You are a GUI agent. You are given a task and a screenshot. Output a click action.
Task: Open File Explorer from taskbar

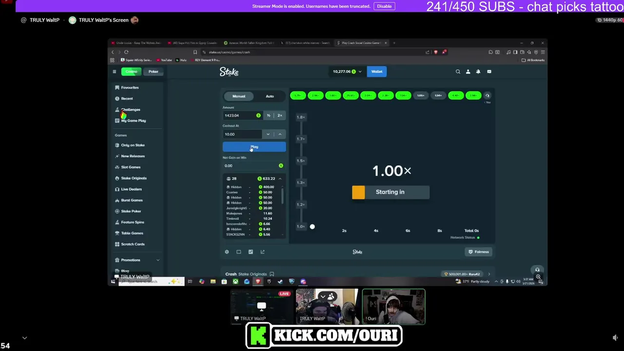(213, 281)
